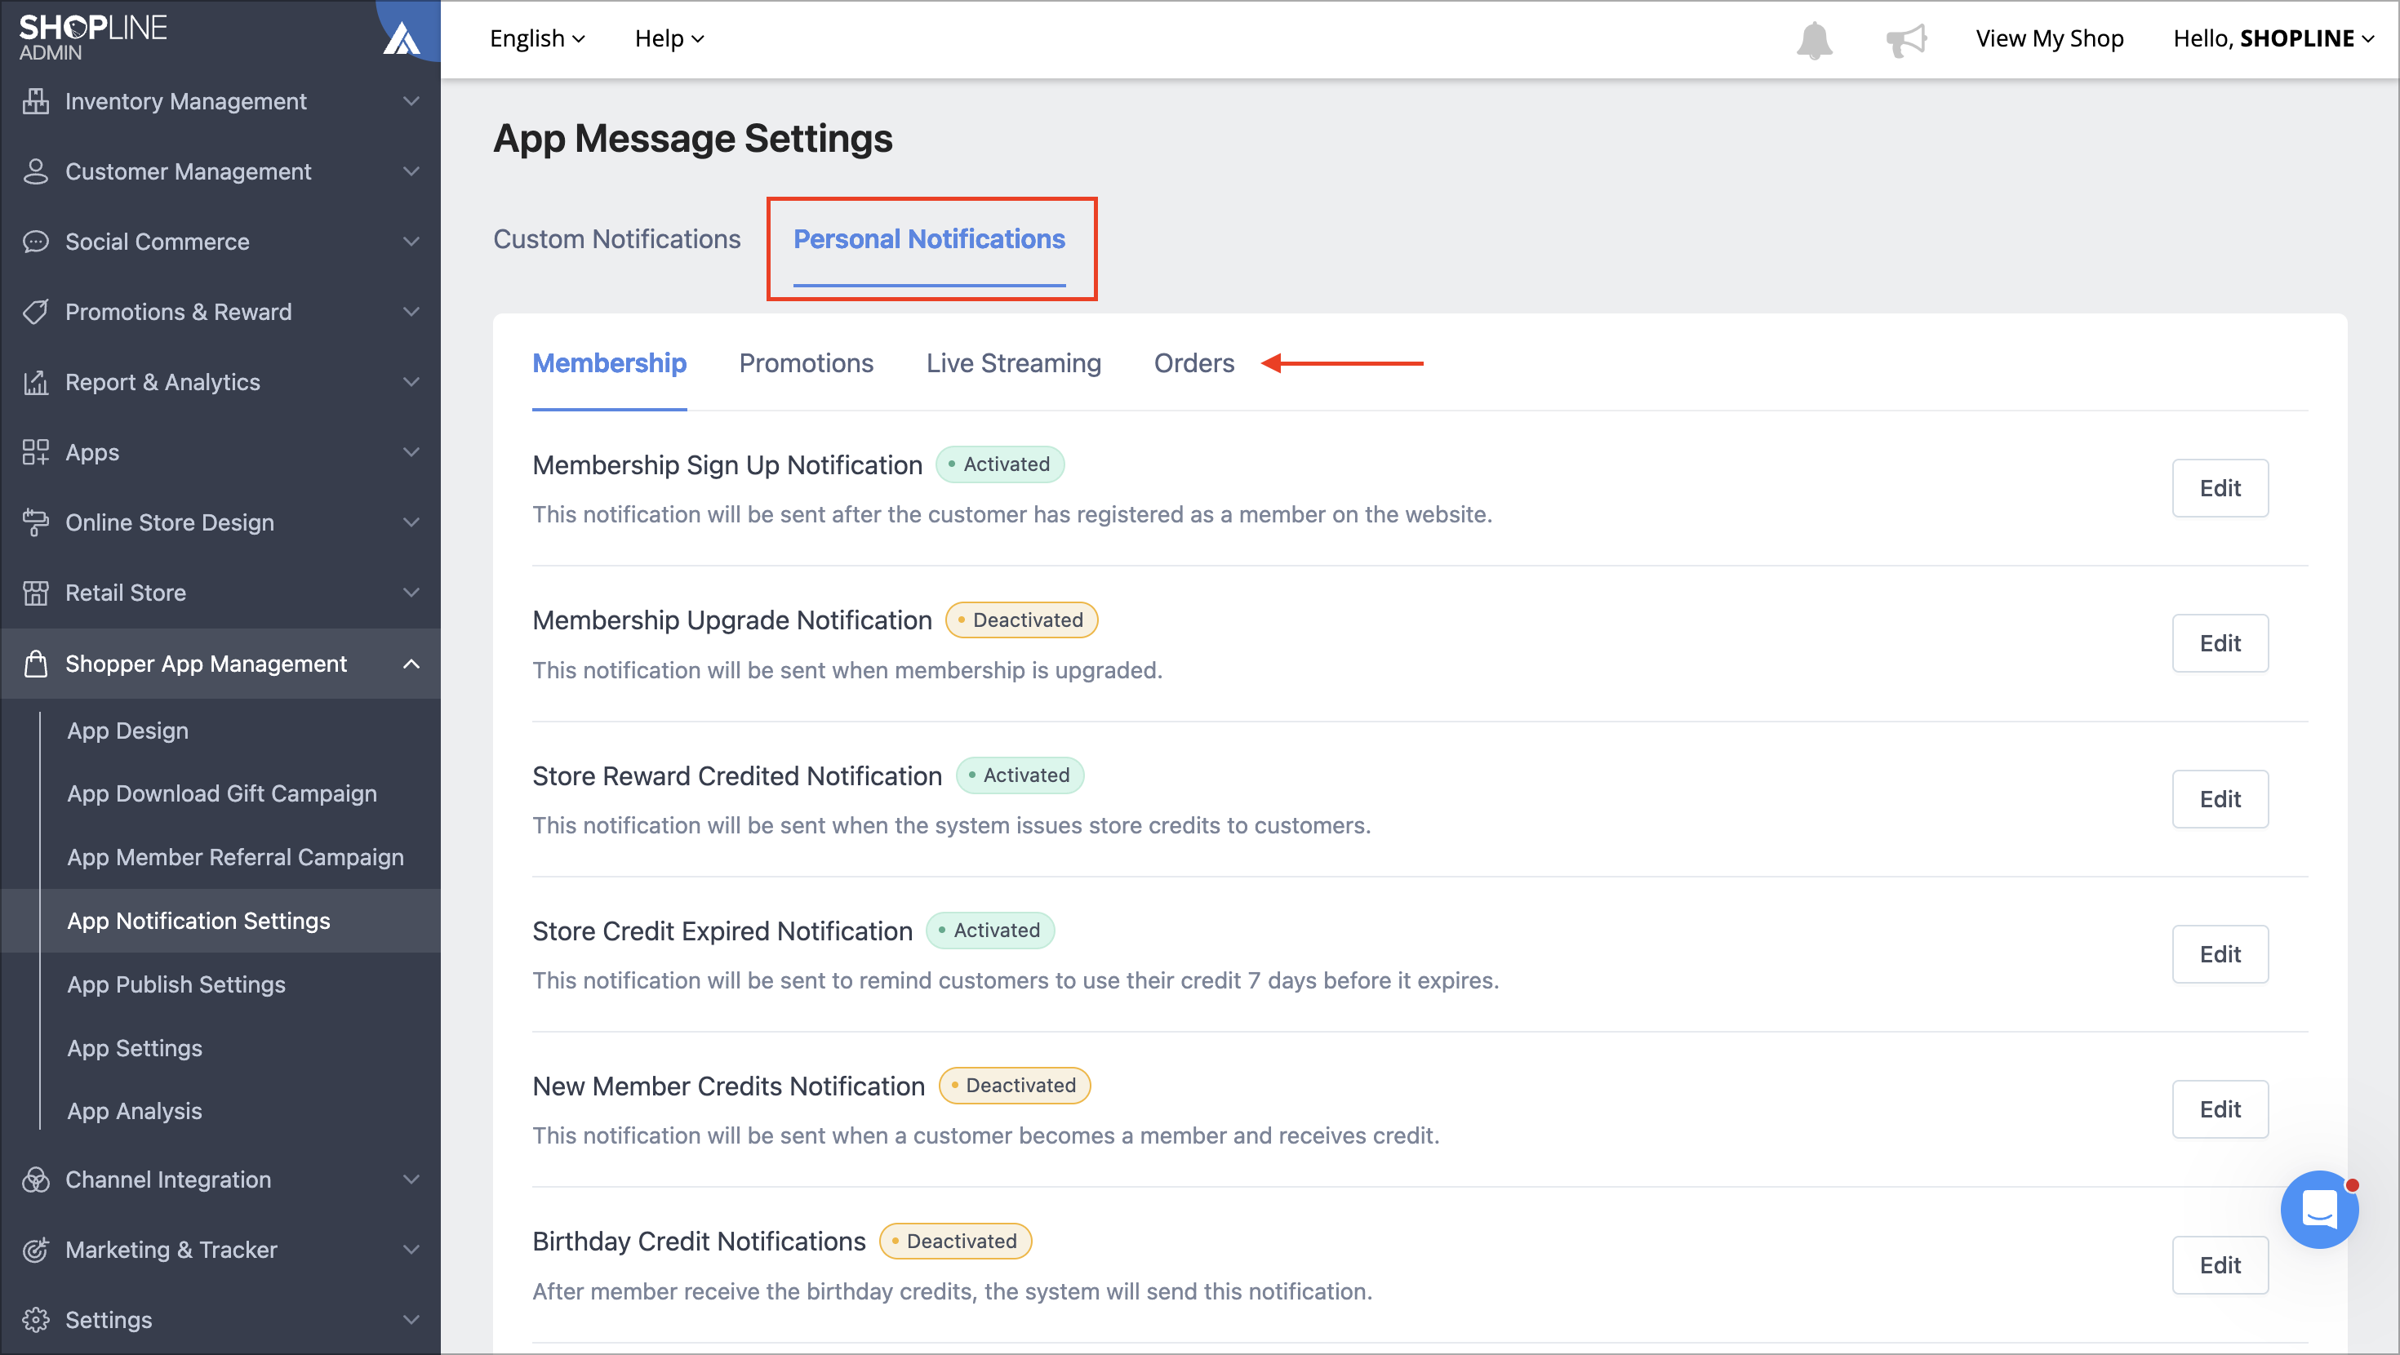Screen dimensions: 2400x1355
Task: Edit Membership Sign Up Notification
Action: pyautogui.click(x=2220, y=488)
